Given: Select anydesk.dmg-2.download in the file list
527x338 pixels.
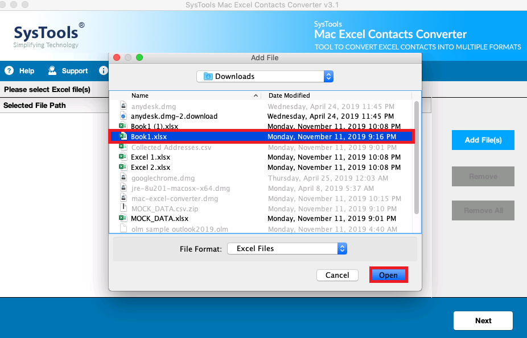Looking at the screenshot, I should (x=174, y=116).
